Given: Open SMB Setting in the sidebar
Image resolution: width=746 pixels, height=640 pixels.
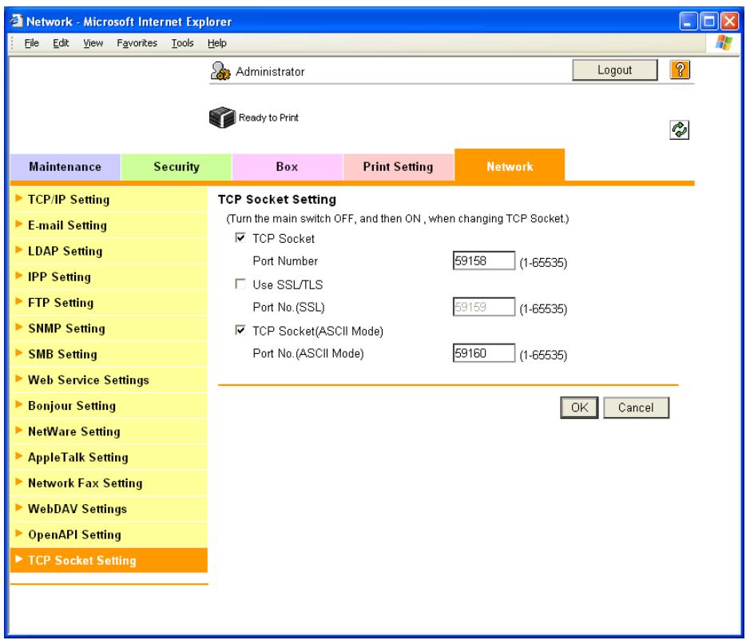Looking at the screenshot, I should [109, 354].
